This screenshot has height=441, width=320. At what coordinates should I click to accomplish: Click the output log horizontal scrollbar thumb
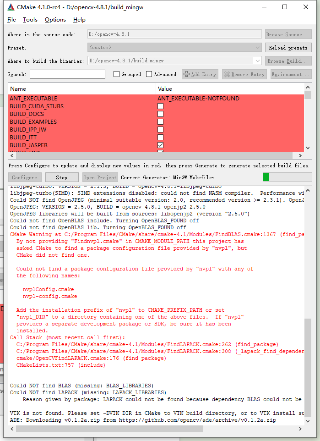109,429
